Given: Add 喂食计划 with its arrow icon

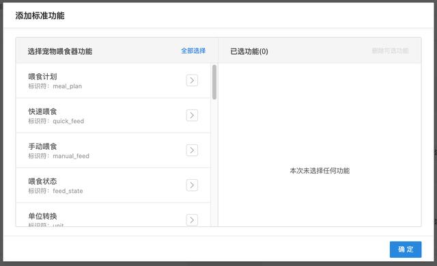Looking at the screenshot, I should (x=192, y=81).
